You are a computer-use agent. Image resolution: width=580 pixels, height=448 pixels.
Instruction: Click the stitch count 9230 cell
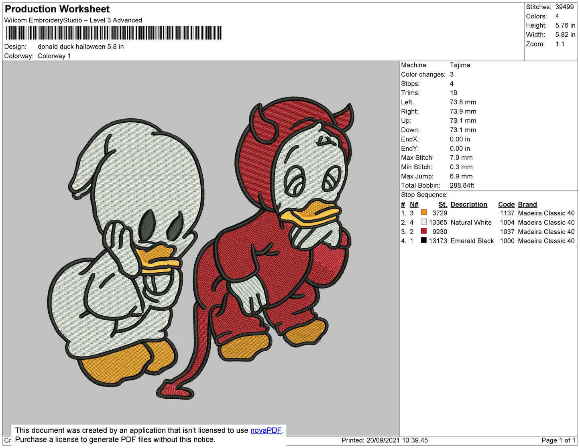[x=440, y=232]
